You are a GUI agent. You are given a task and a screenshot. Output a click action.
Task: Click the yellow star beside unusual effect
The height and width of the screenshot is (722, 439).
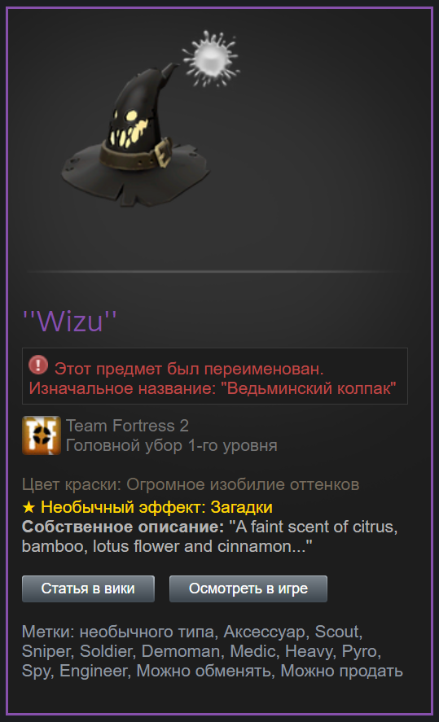(29, 507)
